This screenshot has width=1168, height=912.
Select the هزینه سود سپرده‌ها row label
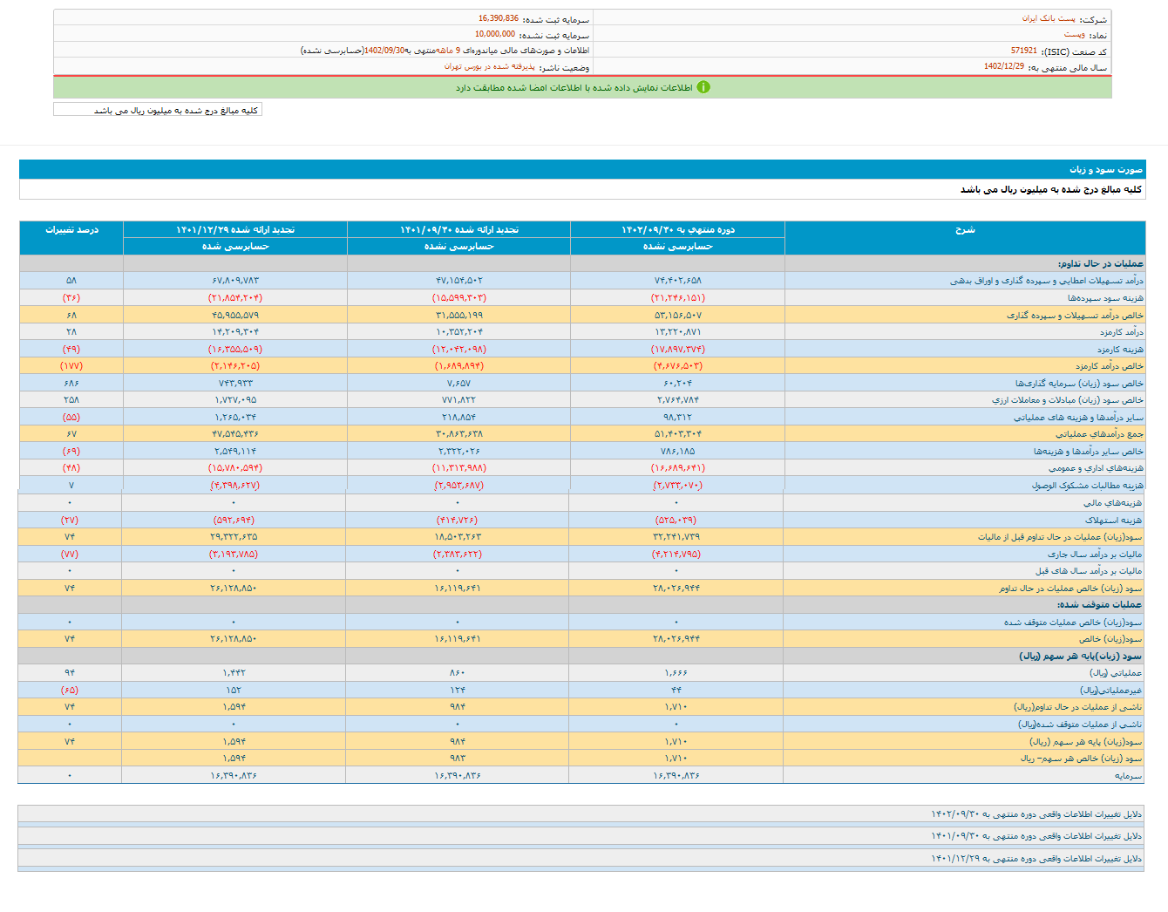coord(1105,298)
